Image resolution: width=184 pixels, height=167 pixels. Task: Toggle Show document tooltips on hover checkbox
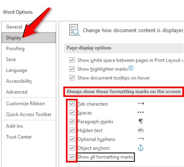[x=72, y=78]
